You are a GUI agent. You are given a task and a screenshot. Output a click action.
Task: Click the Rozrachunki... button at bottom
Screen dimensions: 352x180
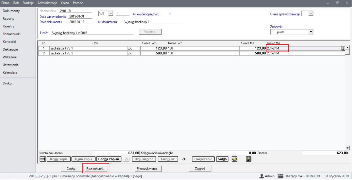point(96,169)
